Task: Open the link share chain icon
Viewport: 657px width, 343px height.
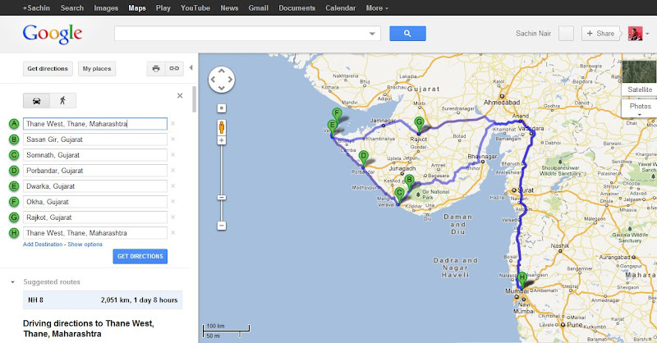Action: pos(174,69)
